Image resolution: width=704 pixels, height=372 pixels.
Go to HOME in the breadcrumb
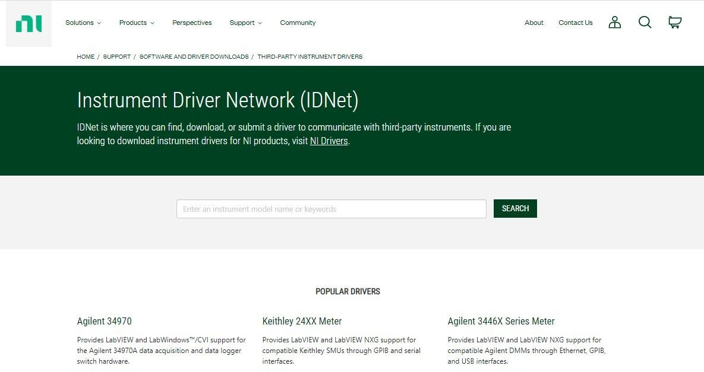[x=86, y=56]
